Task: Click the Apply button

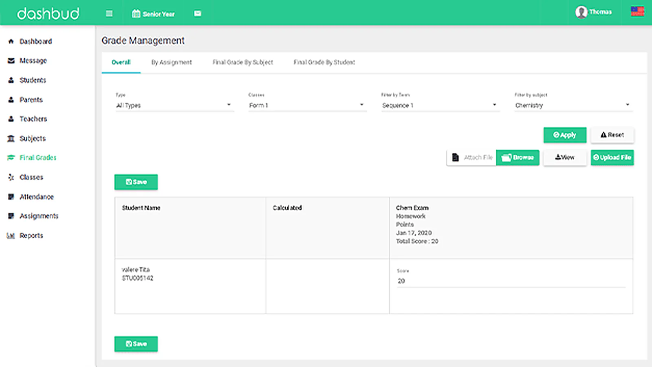Action: tap(565, 135)
